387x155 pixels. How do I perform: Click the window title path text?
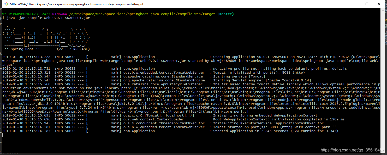(x=76, y=4)
